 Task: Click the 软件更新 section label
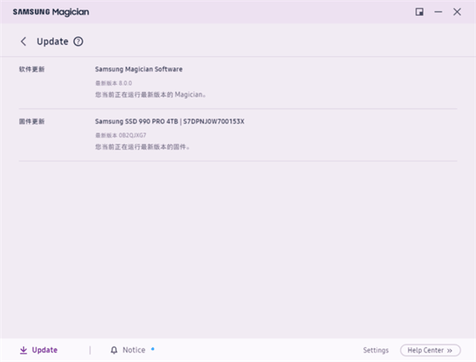pyautogui.click(x=32, y=70)
